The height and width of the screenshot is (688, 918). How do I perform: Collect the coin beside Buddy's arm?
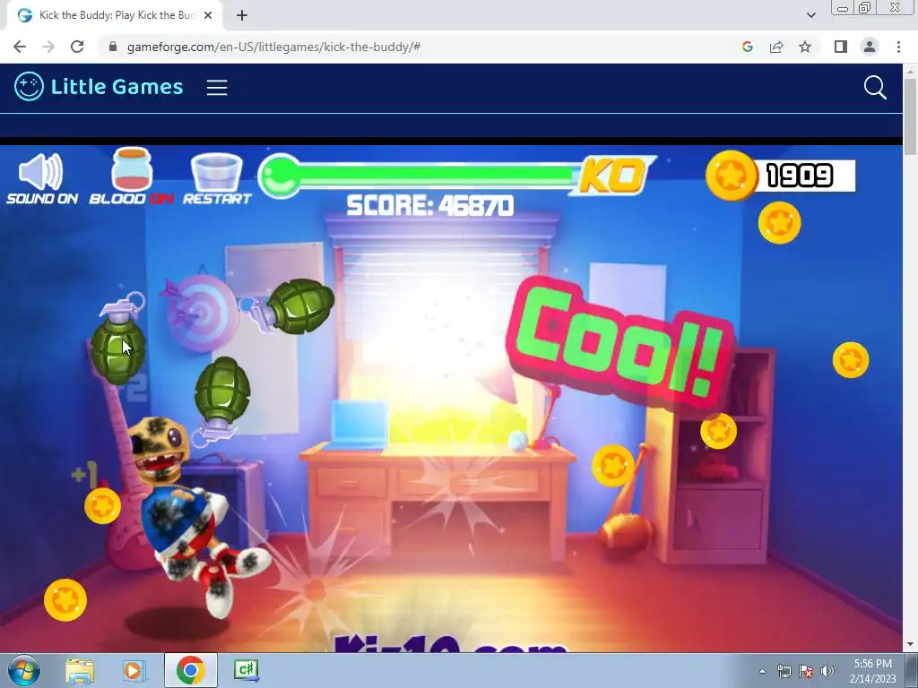click(102, 506)
